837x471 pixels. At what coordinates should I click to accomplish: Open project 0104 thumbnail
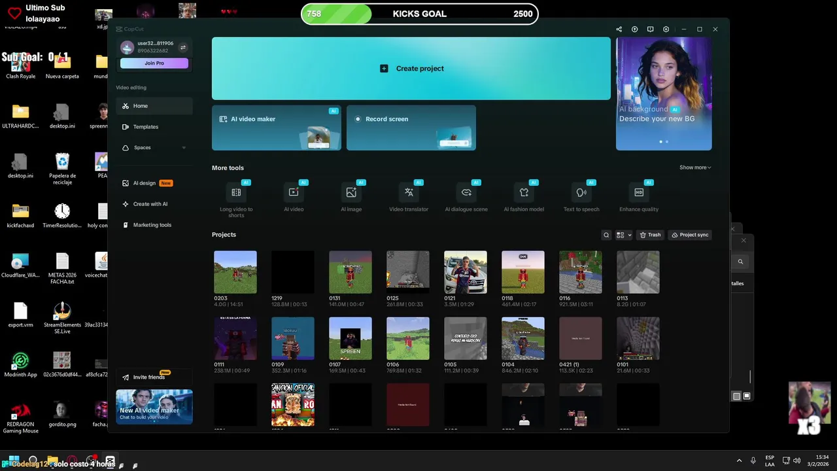tap(523, 338)
